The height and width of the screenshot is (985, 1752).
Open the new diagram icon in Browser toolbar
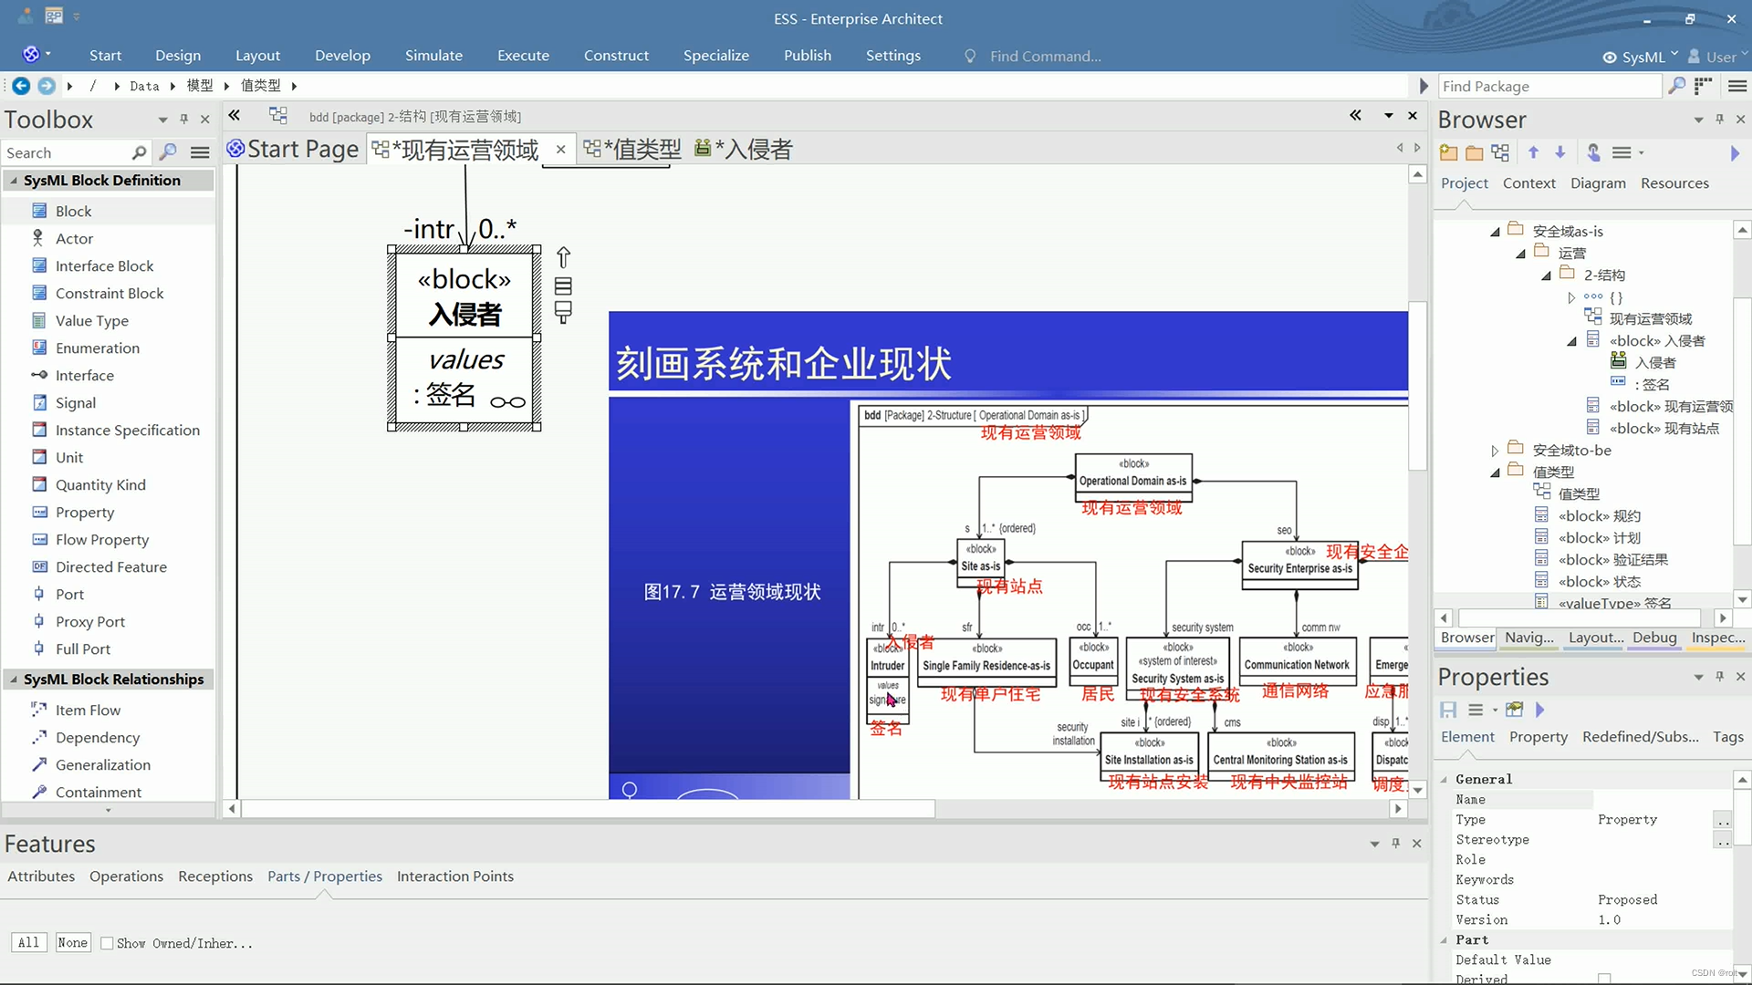click(x=1500, y=152)
